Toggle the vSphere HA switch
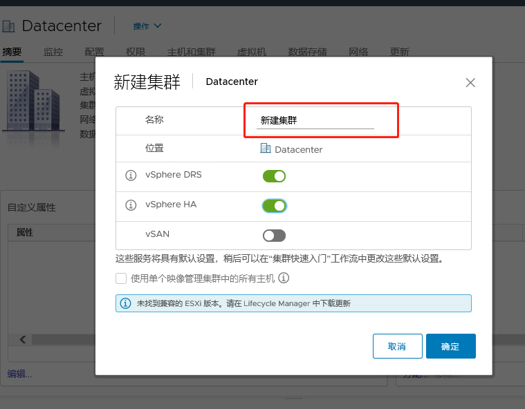This screenshot has height=409, width=525. click(x=274, y=206)
